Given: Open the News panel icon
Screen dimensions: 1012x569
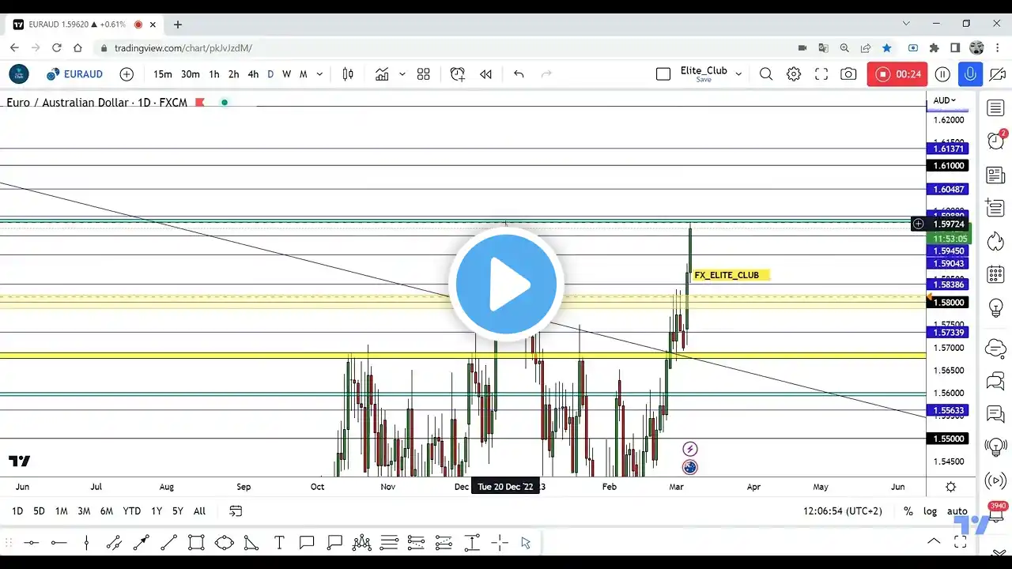Looking at the screenshot, I should [x=995, y=175].
